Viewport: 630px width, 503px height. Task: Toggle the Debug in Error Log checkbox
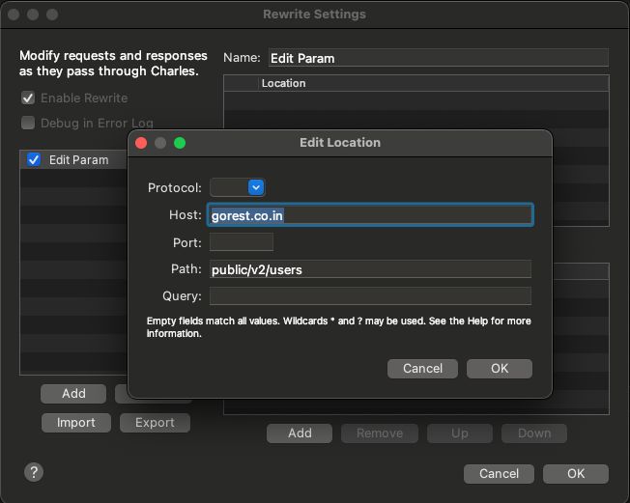pos(29,124)
